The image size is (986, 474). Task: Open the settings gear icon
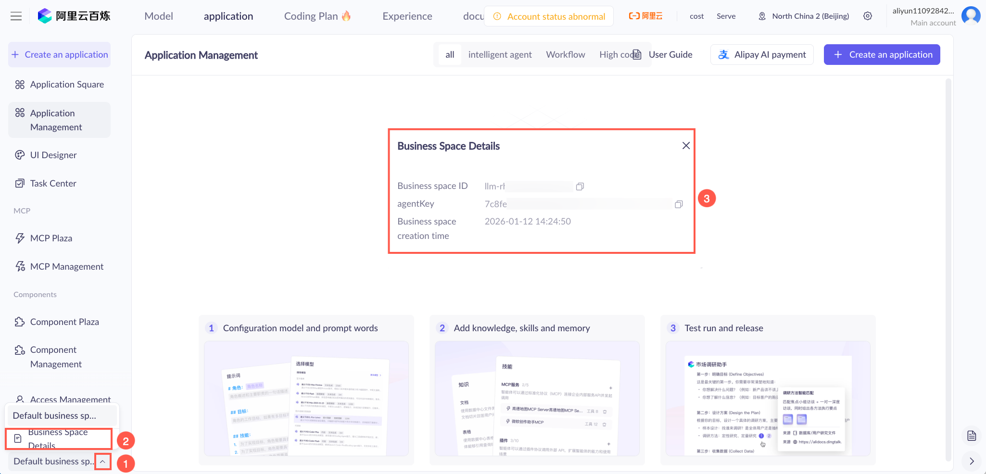[868, 16]
